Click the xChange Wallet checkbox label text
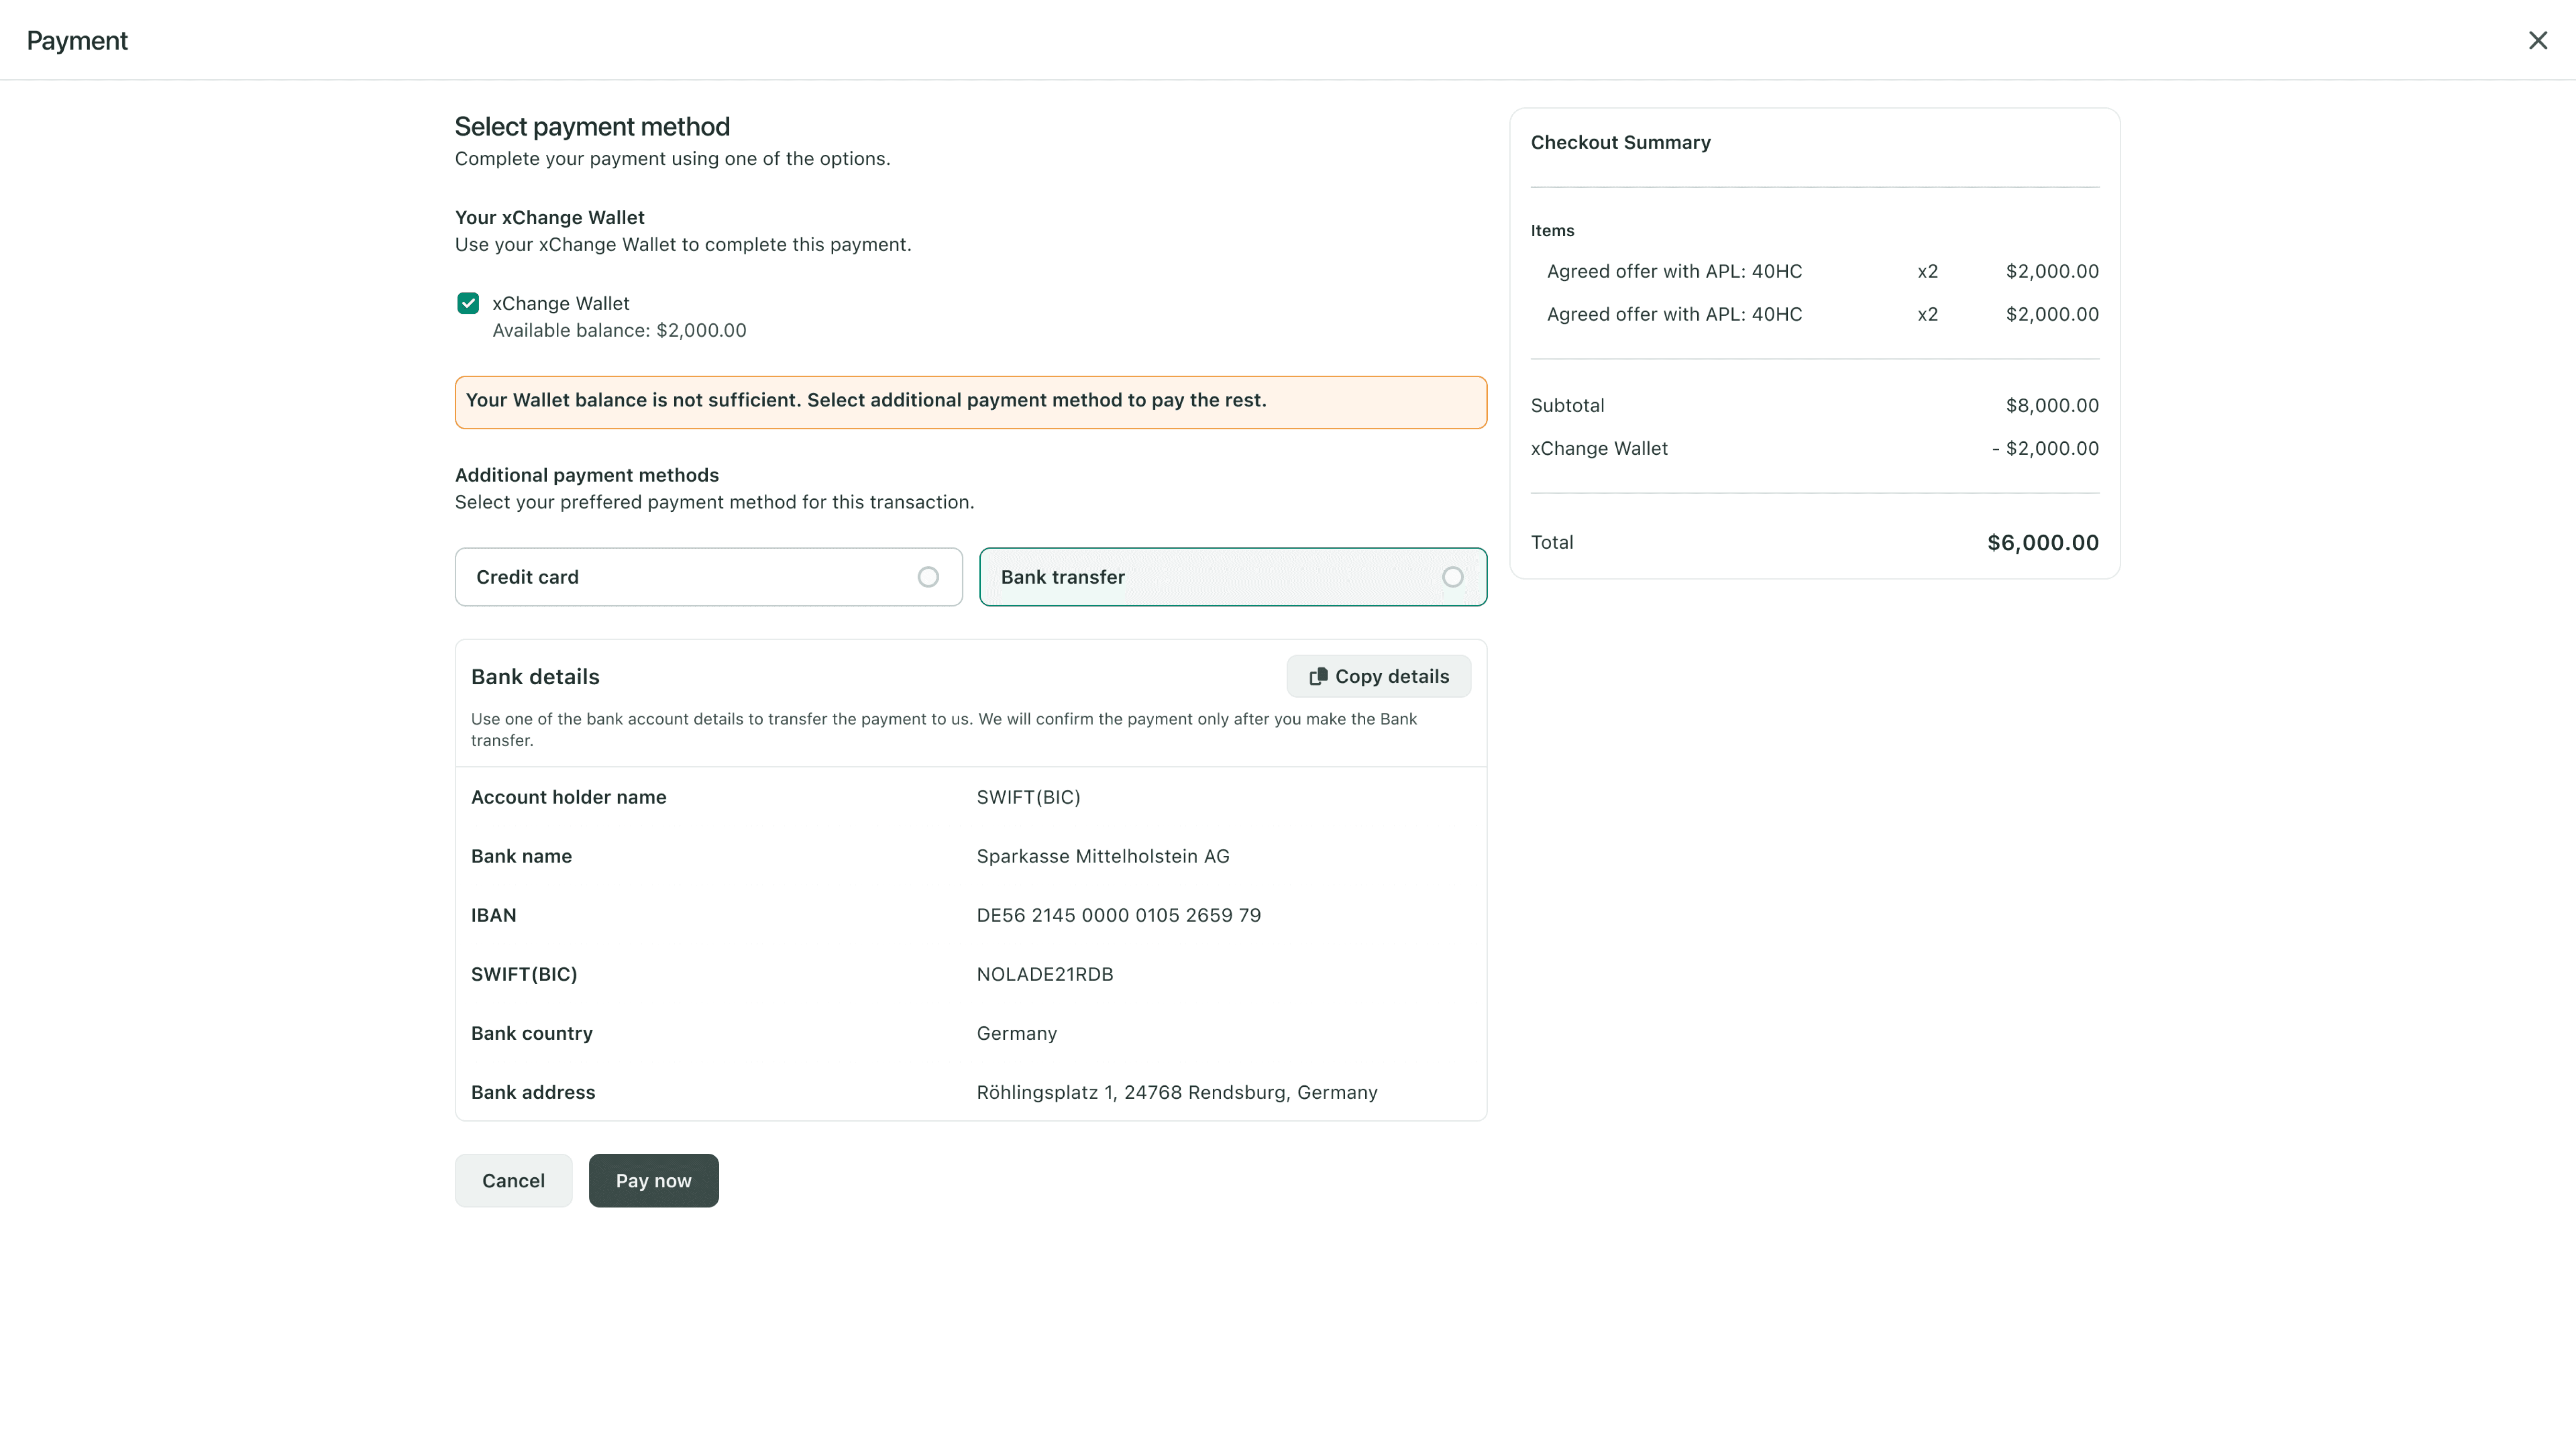2576x1449 pixels. tap(561, 303)
